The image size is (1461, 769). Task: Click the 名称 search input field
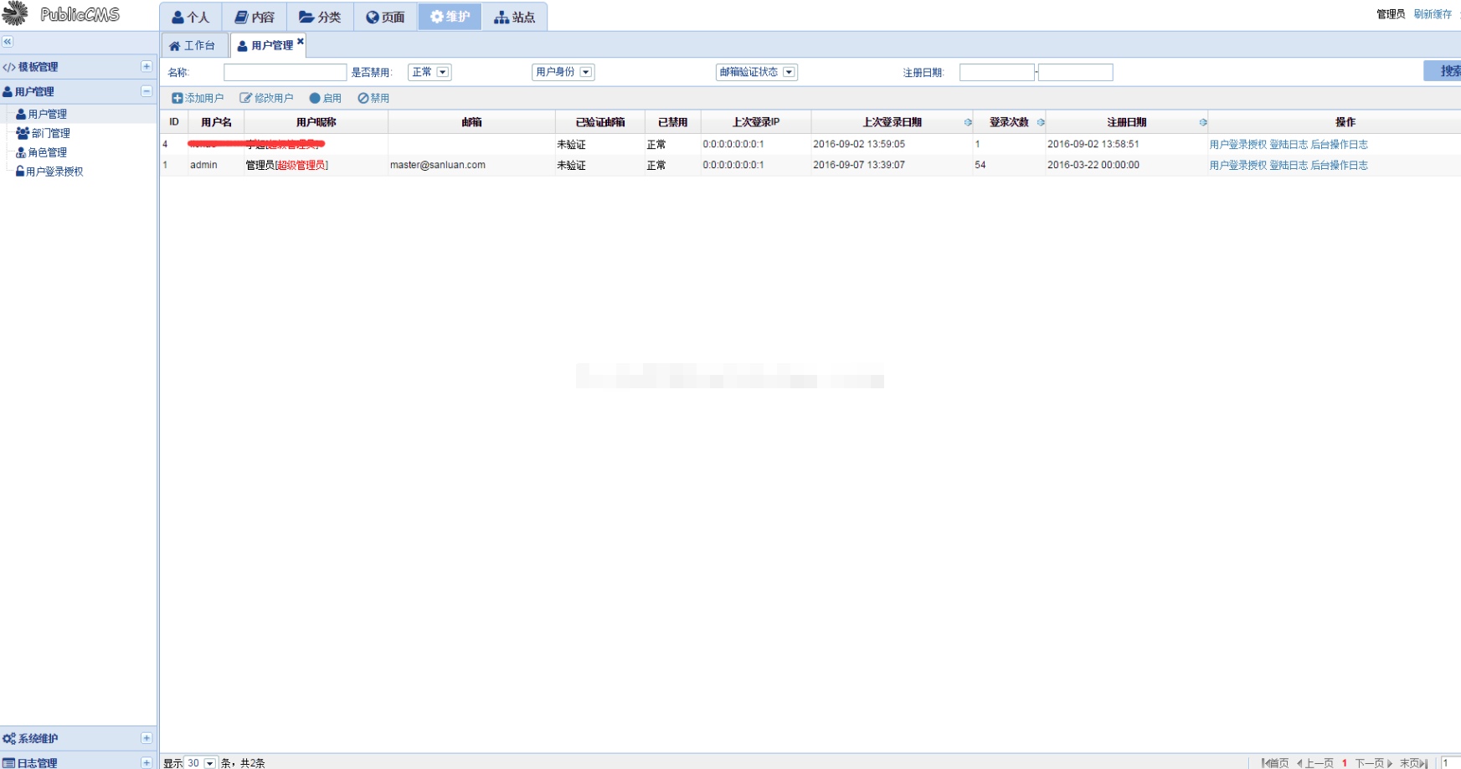285,72
